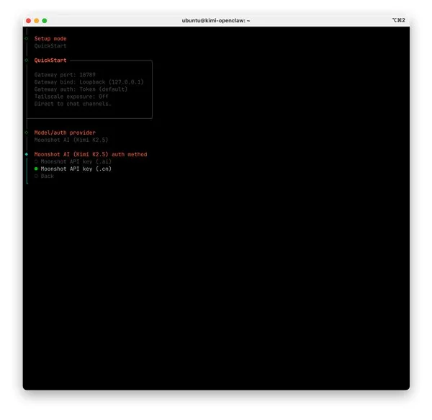Viewport: 432px width, 420px height.
Task: Click the Moonshot AI auth method heading
Action: (91, 154)
